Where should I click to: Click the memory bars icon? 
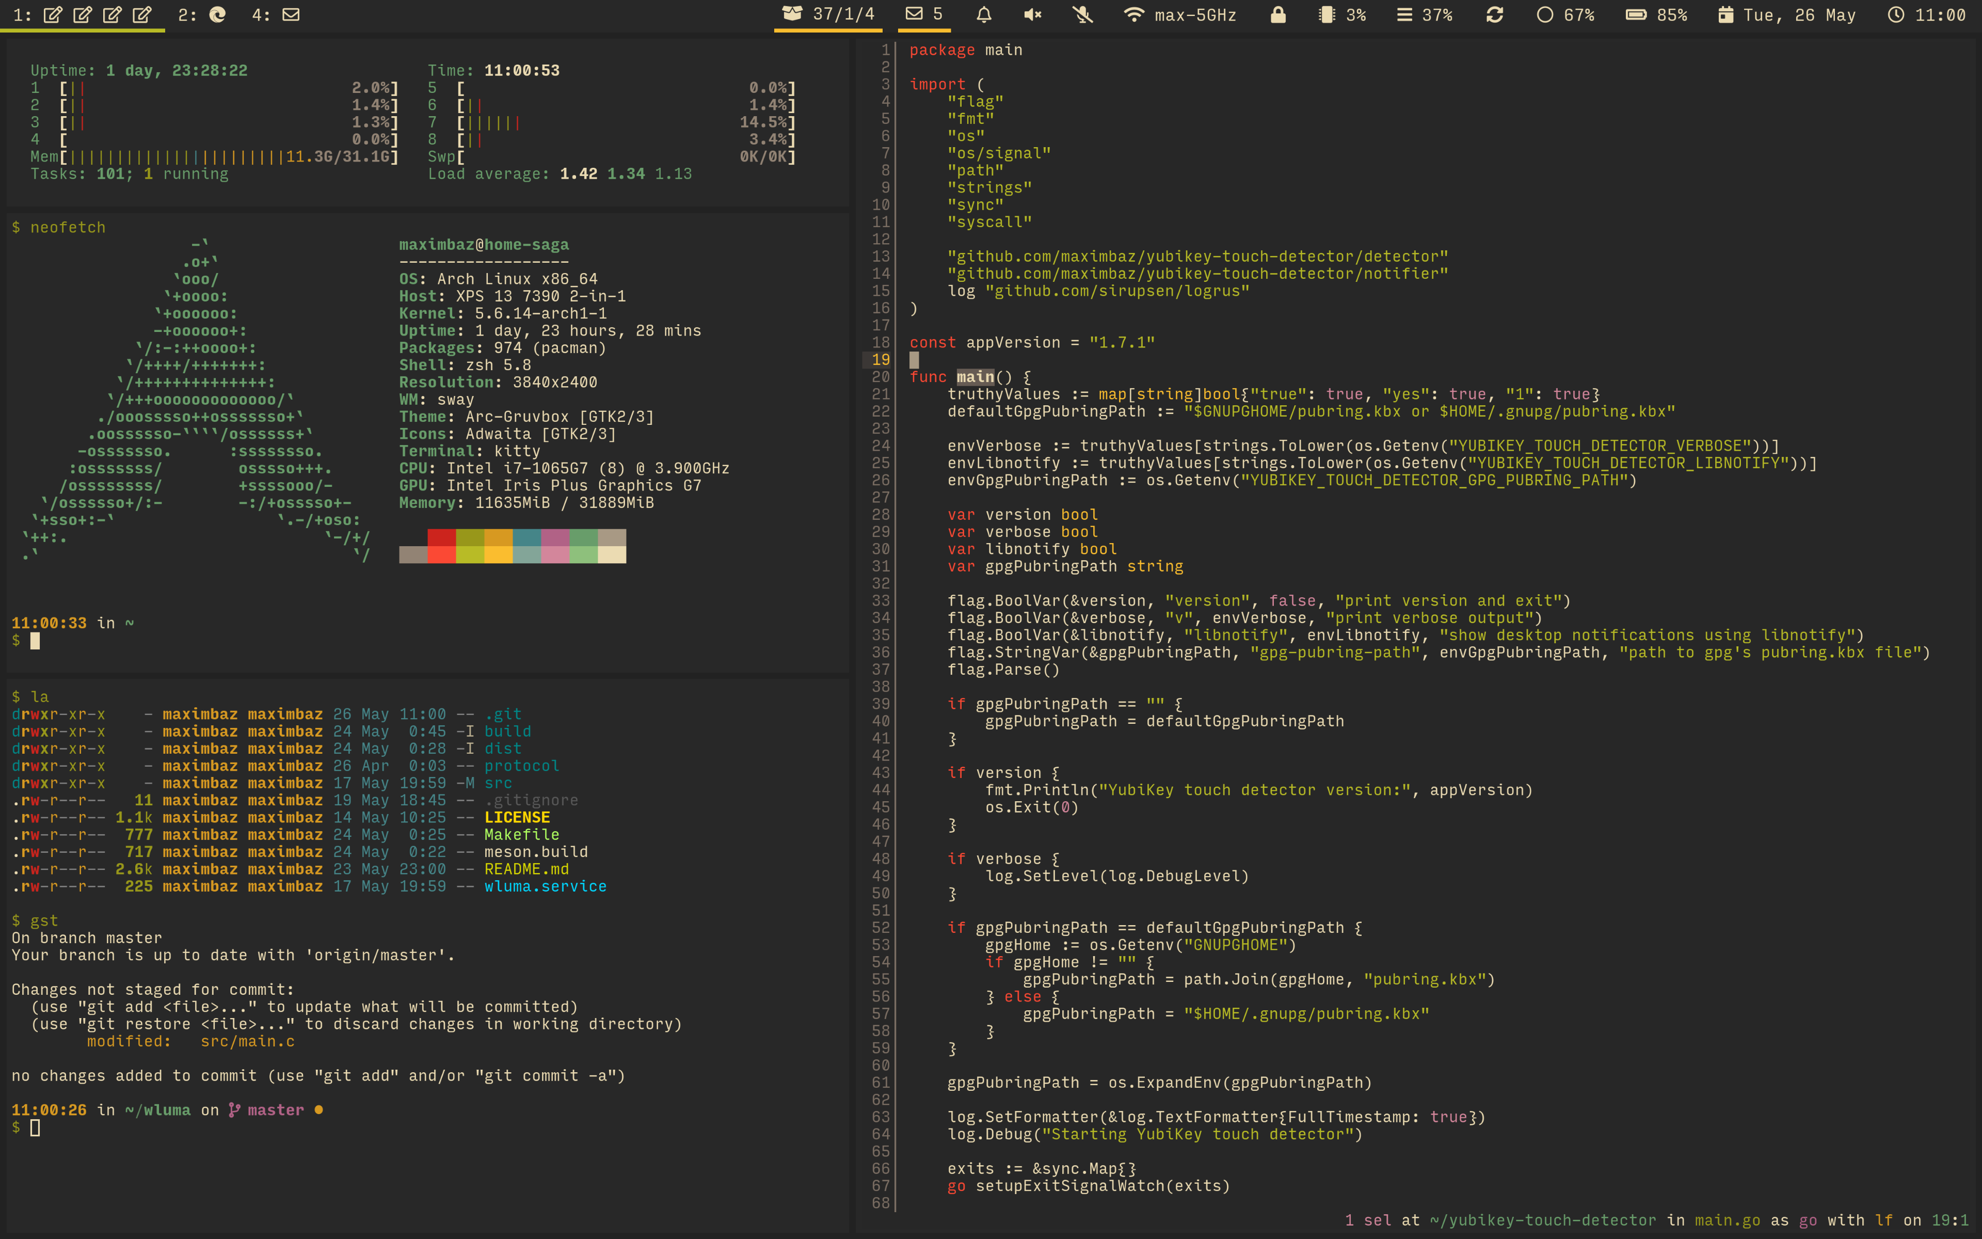pos(1404,15)
